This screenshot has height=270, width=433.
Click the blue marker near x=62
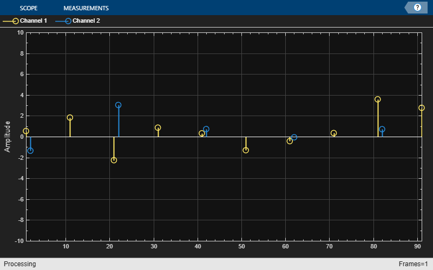coord(294,138)
